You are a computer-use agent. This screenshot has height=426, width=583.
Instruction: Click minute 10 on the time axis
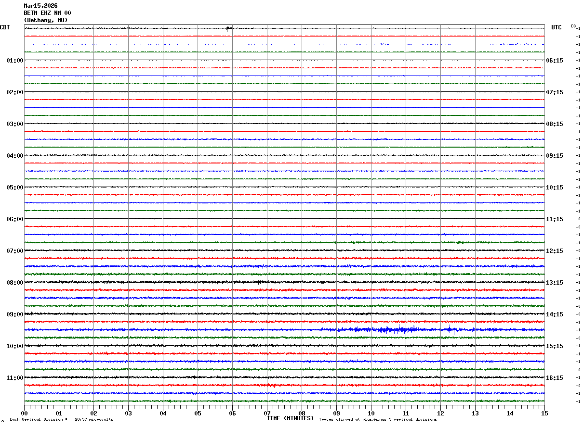coord(371,413)
